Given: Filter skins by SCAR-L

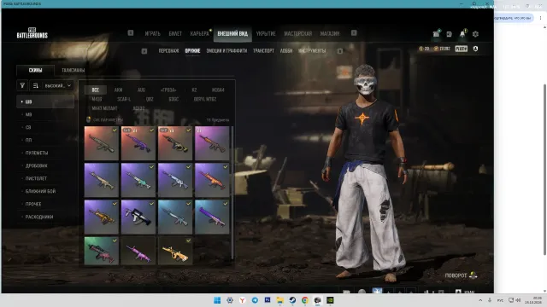Looking at the screenshot, I should click(x=124, y=99).
